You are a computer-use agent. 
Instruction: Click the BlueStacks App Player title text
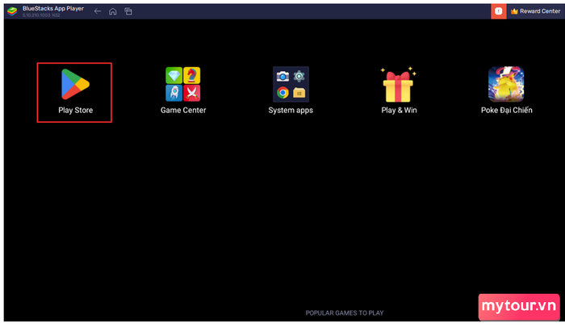(53, 8)
